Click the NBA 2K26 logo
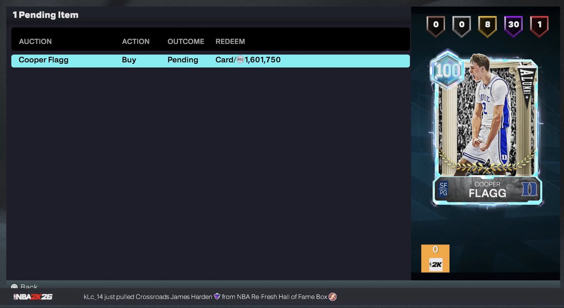 [33, 297]
